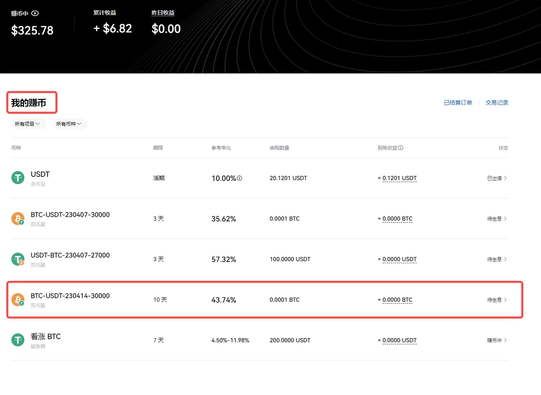This screenshot has width=541, height=395.
Task: Click the 鲨鱼鳍 product type label
Action: [38, 346]
